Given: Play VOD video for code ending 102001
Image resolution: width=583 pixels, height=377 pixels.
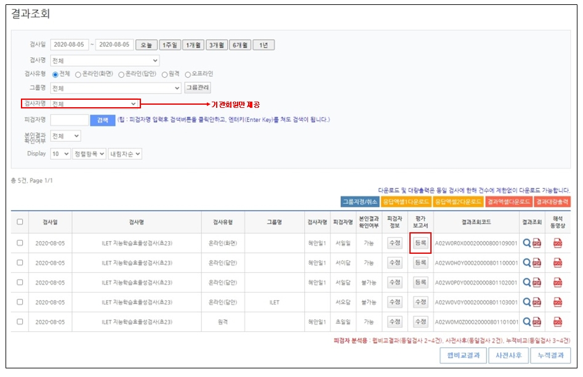Looking at the screenshot, I should click(x=558, y=283).
